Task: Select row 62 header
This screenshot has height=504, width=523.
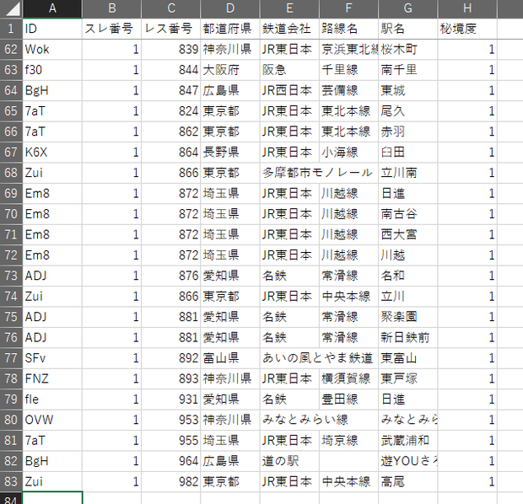Action: 11,50
